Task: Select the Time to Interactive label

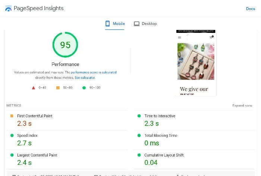Action: [160, 116]
